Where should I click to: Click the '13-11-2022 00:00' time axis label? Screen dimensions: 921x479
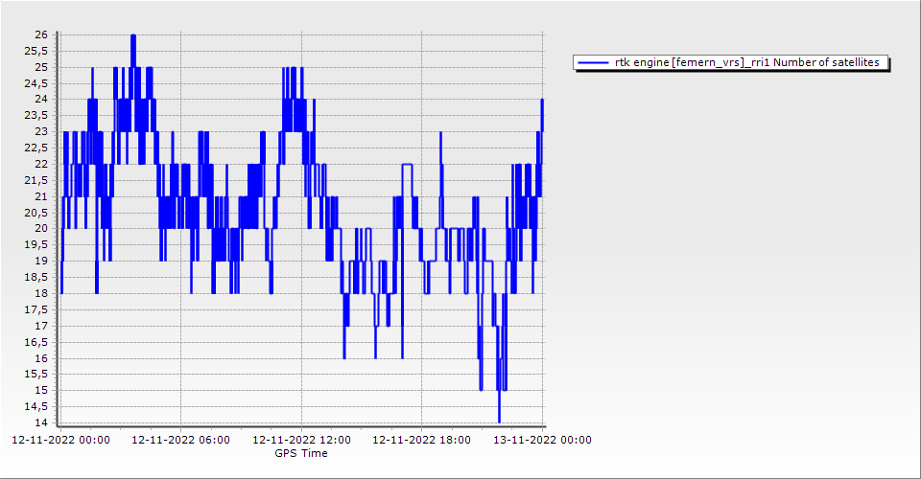coord(542,440)
